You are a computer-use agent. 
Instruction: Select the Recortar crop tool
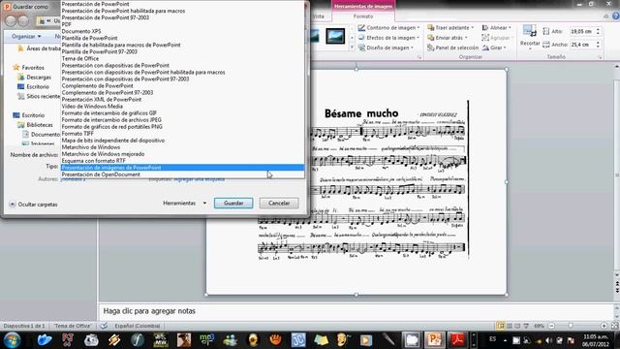tap(530, 37)
